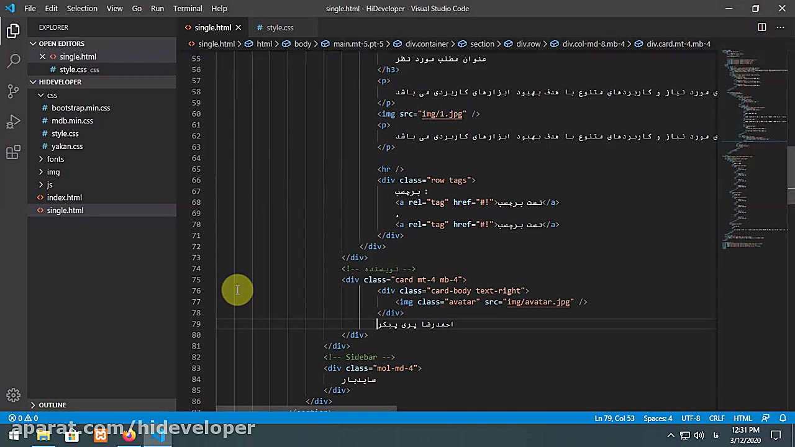
Task: Collapse the OPEN EDITORS section
Action: click(x=61, y=43)
